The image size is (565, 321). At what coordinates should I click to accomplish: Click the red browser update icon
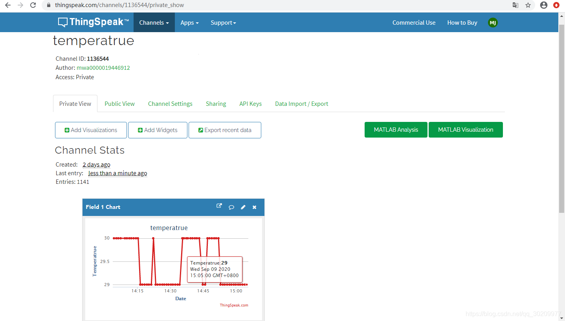556,5
